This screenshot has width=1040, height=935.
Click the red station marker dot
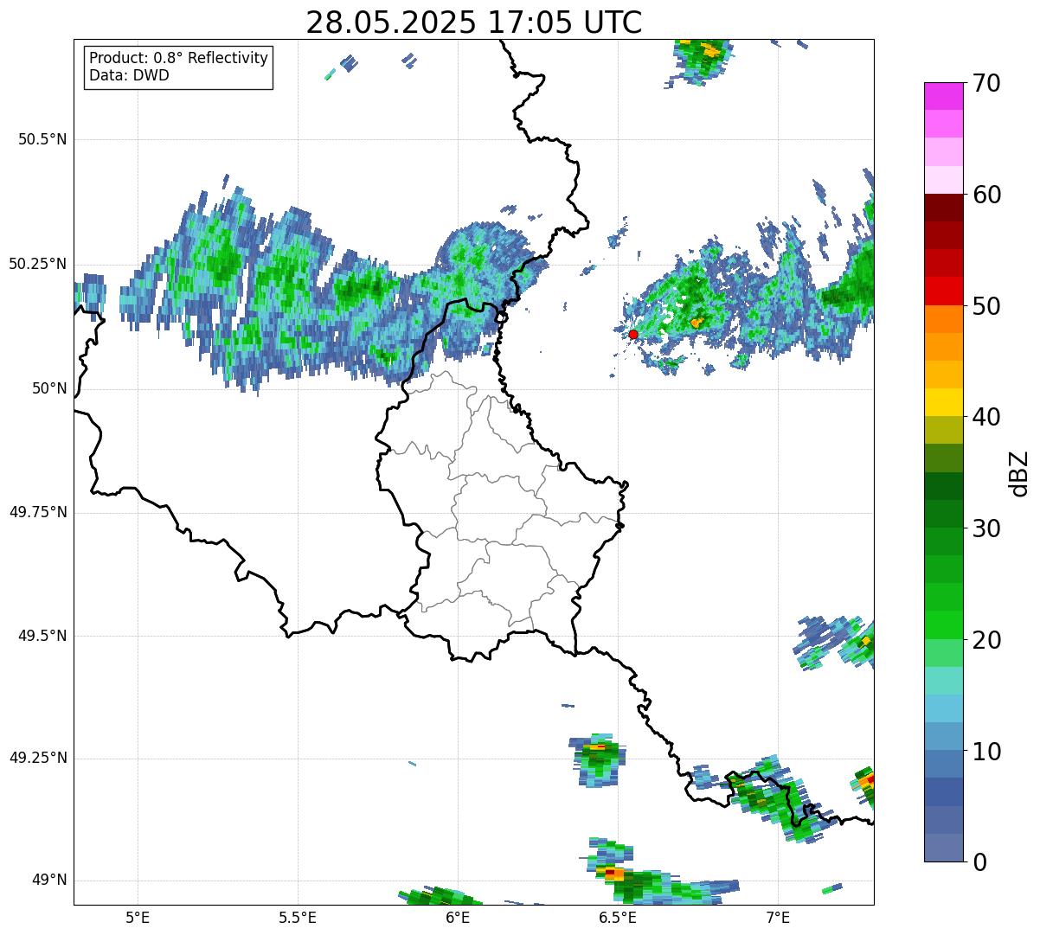(x=633, y=334)
